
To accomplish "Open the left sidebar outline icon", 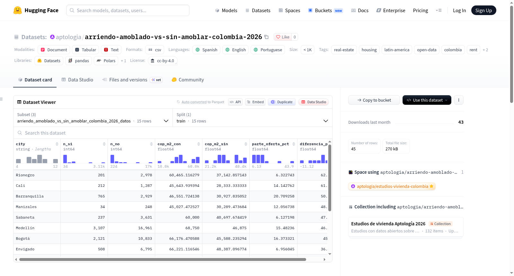I will point(2,99).
